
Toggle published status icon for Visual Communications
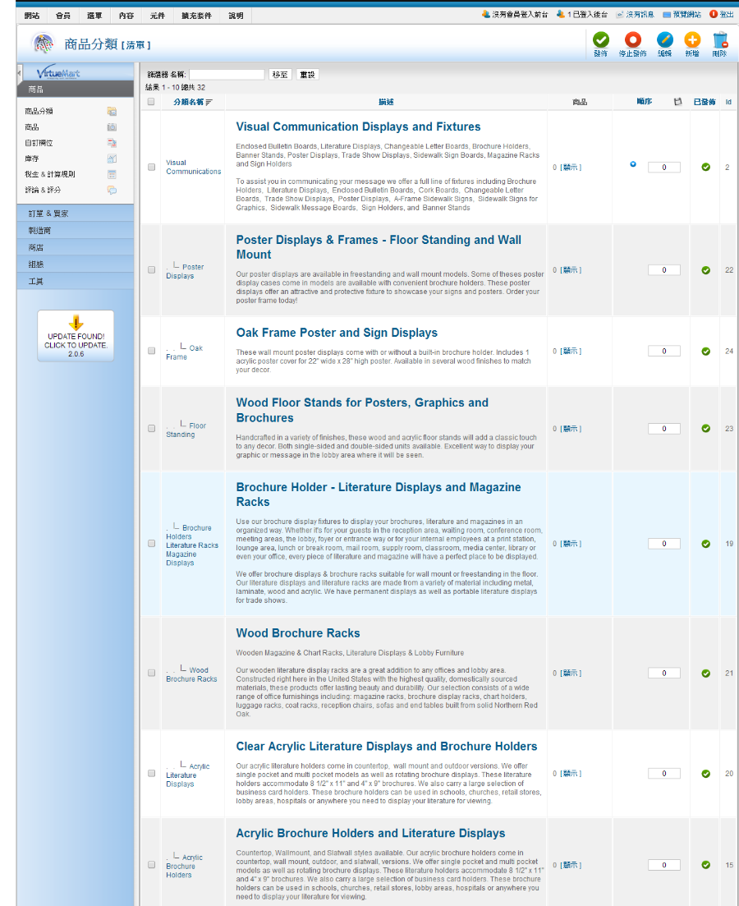coord(705,168)
